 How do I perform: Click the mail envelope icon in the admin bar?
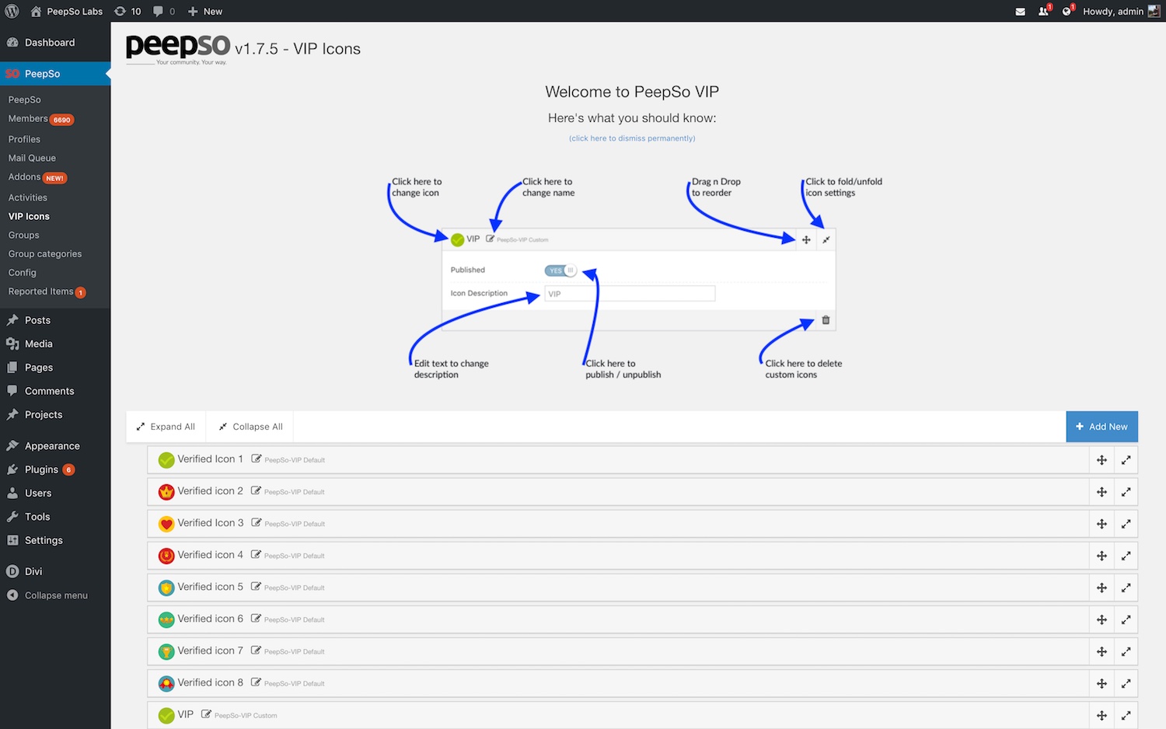[x=1020, y=11]
